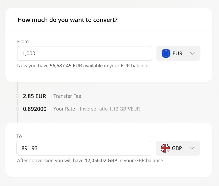Click the To label

pyautogui.click(x=19, y=136)
